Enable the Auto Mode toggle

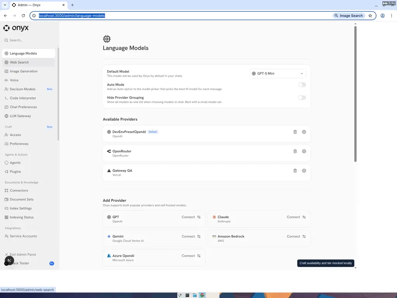click(302, 85)
